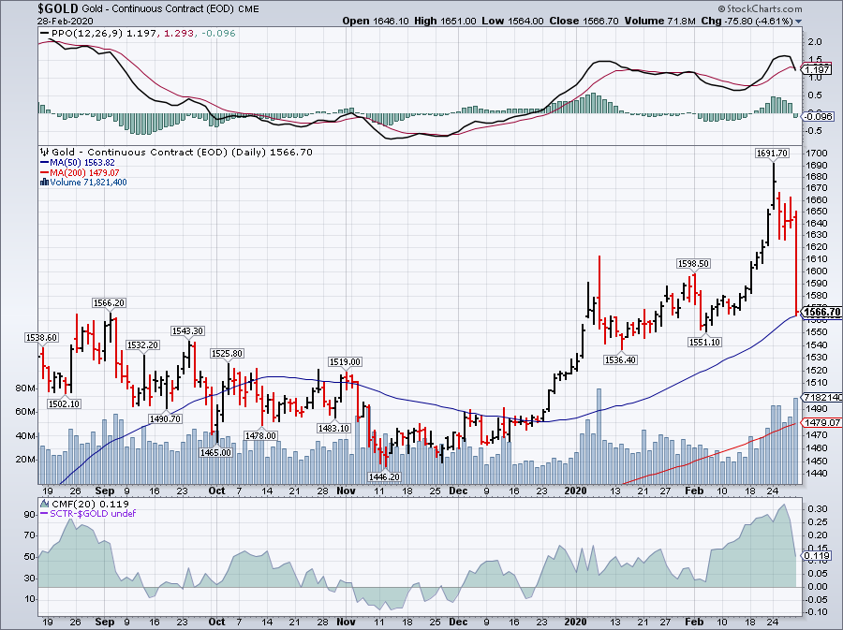
Task: Click the Low 1564.00 value
Action: point(513,21)
